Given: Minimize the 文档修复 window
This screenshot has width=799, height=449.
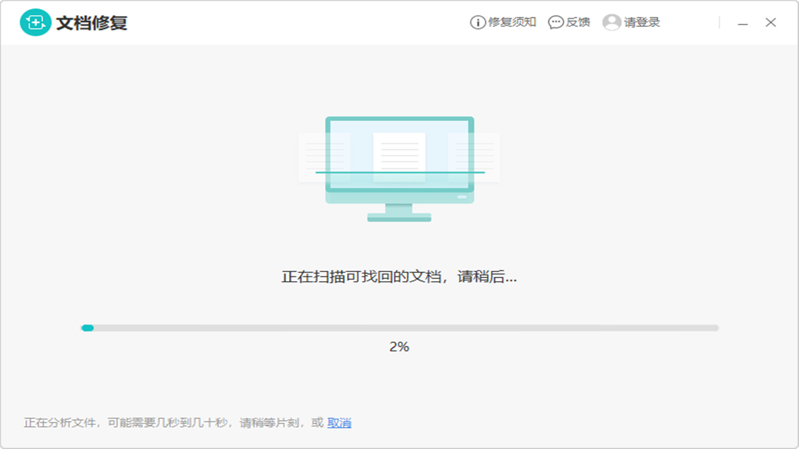Looking at the screenshot, I should point(742,22).
